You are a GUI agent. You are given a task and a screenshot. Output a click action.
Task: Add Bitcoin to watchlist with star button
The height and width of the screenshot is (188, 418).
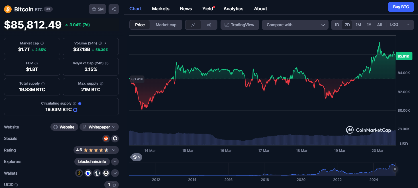pyautogui.click(x=97, y=9)
